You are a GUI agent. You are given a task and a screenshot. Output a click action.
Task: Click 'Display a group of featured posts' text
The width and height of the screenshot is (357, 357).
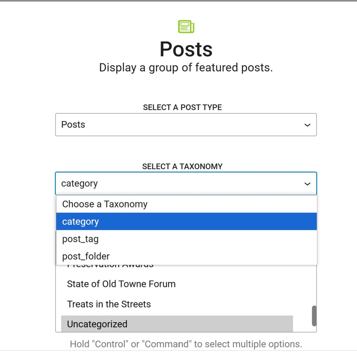click(x=186, y=68)
